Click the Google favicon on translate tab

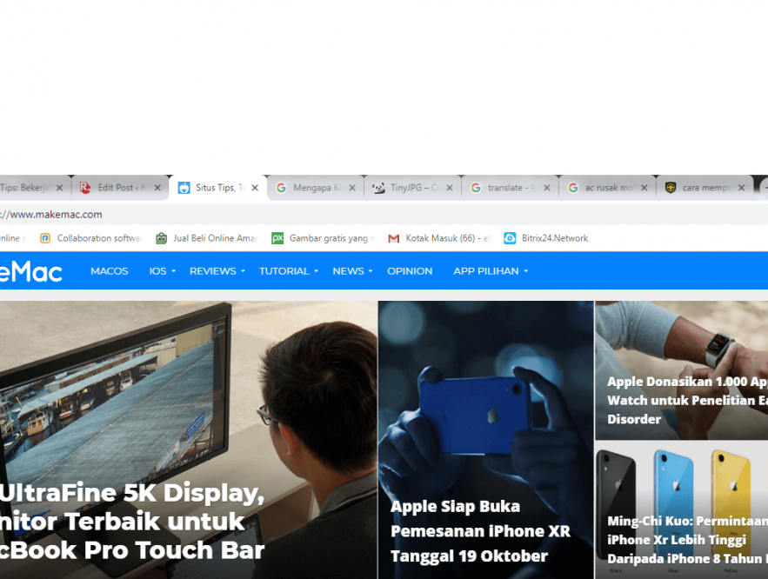click(476, 188)
